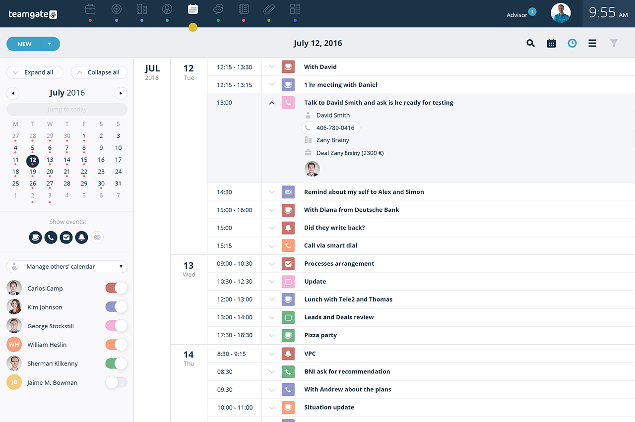Expand the Pizza party event
Screen dimensions: 635x422
tap(271, 335)
